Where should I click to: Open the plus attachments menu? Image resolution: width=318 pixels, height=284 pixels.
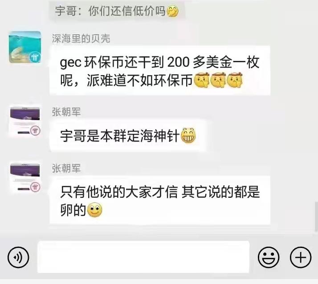[301, 257]
